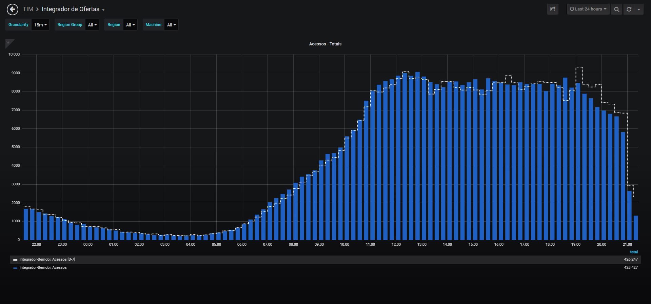The width and height of the screenshot is (651, 304).
Task: Sort the legend by the total column
Action: 634,252
